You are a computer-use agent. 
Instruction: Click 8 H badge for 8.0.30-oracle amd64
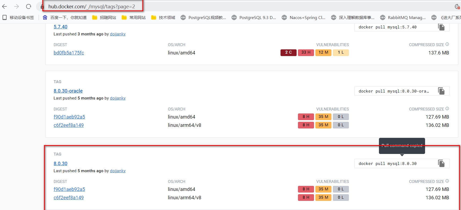[306, 117]
